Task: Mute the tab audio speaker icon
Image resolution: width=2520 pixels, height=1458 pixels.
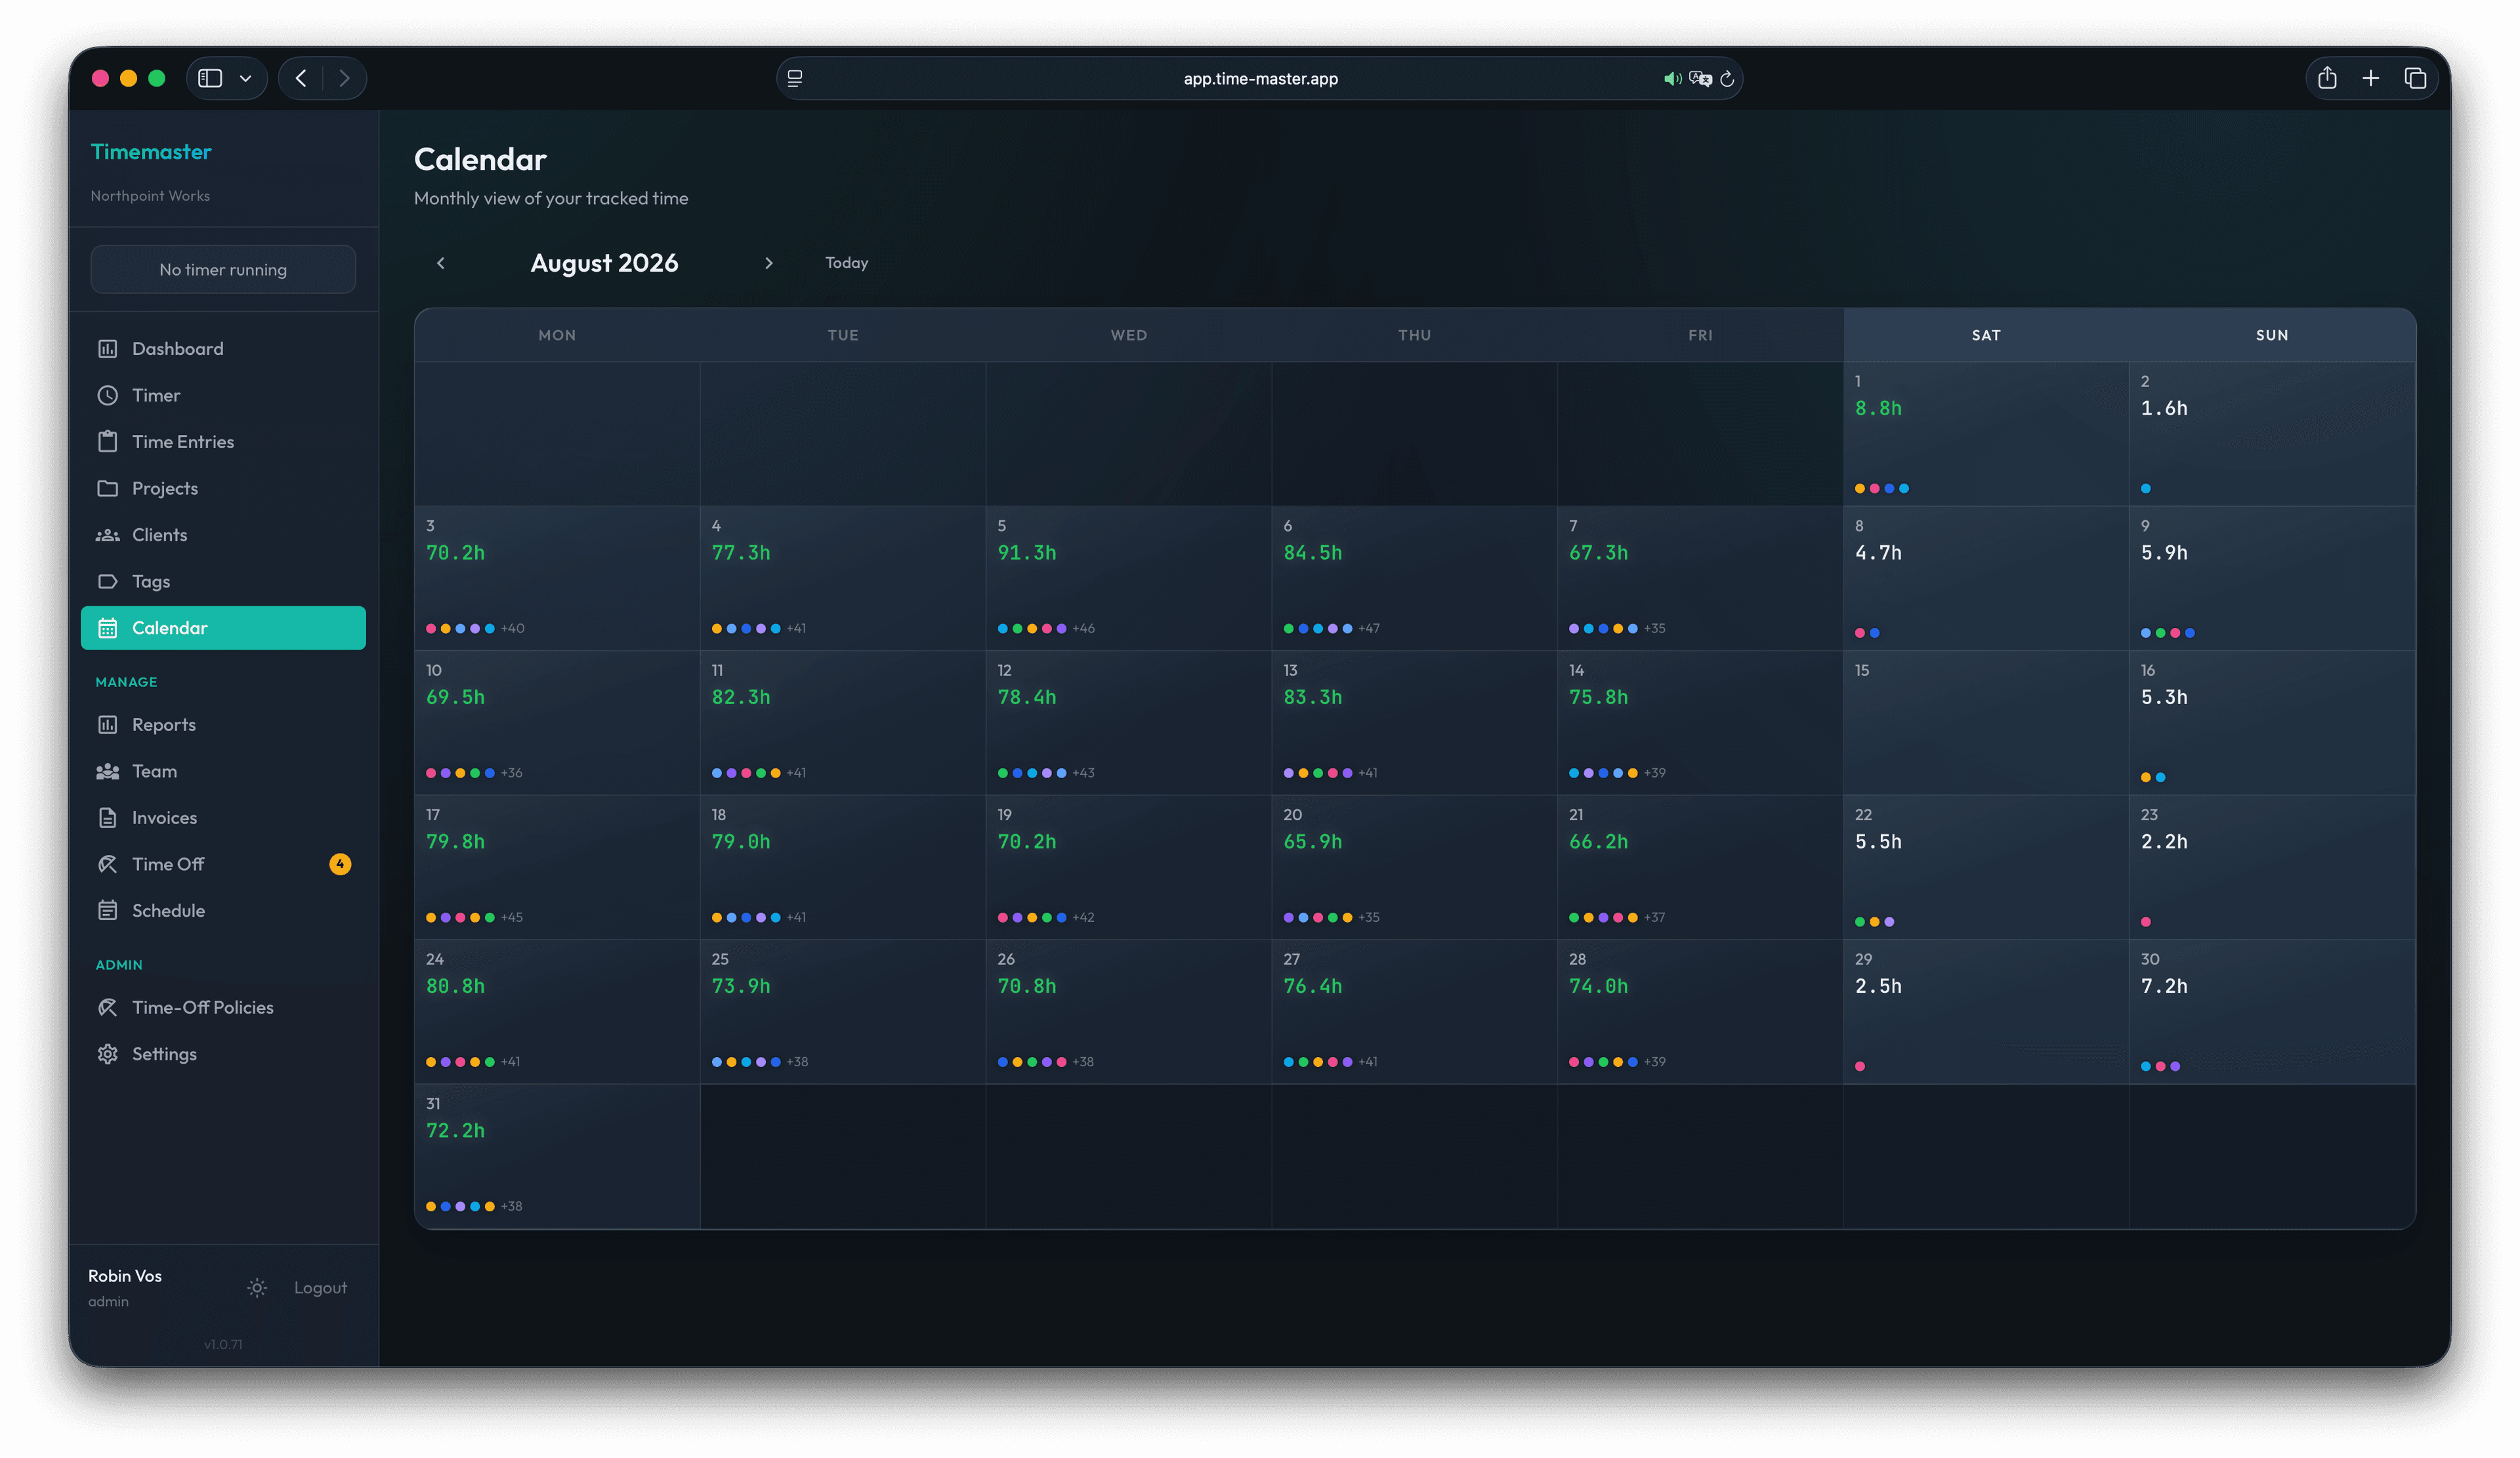Action: (1671, 79)
